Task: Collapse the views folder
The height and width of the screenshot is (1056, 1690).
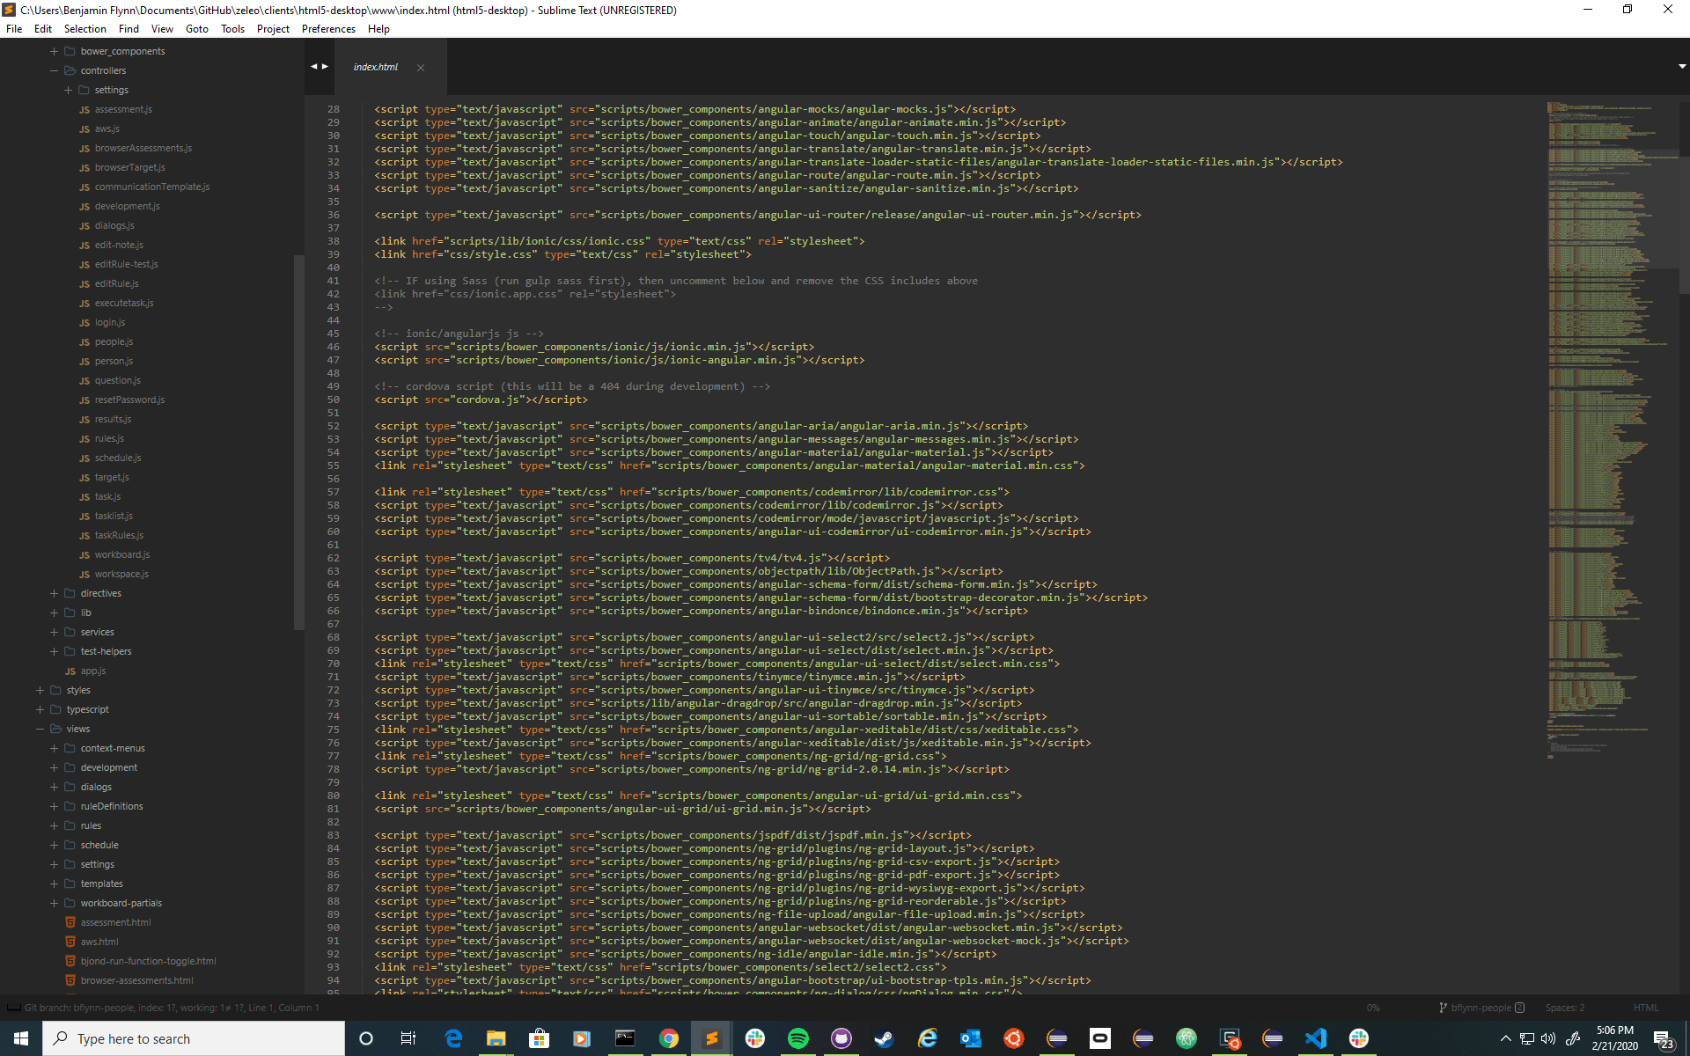Action: pyautogui.click(x=40, y=729)
